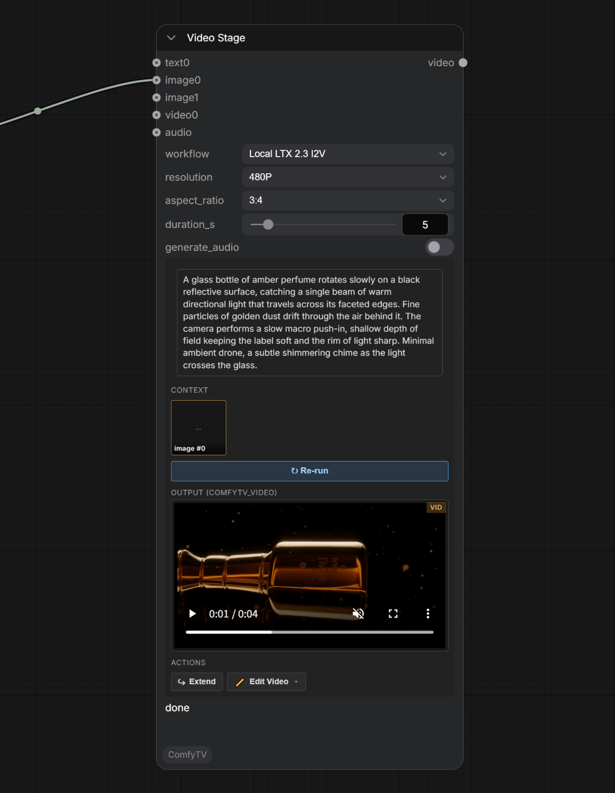
Task: Play the output video
Action: 193,614
